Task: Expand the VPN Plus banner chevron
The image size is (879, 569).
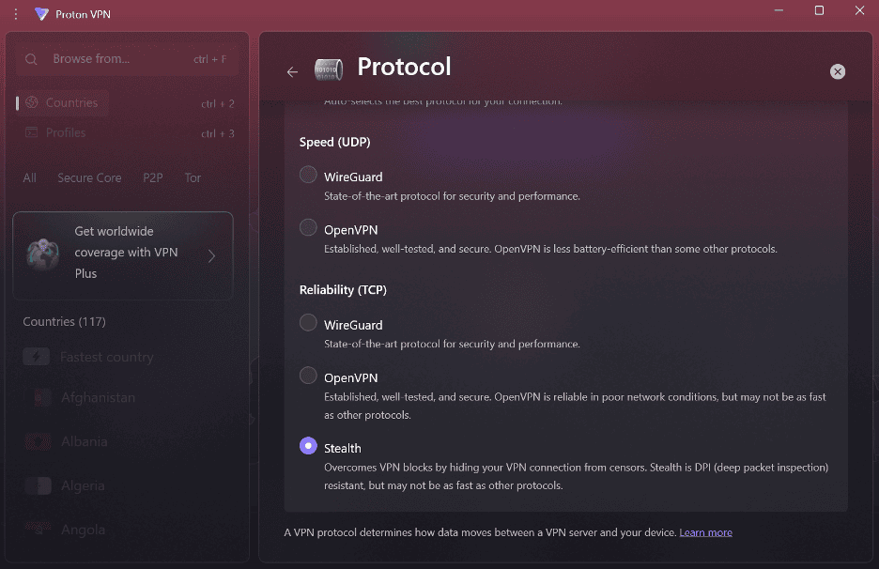Action: (x=212, y=255)
